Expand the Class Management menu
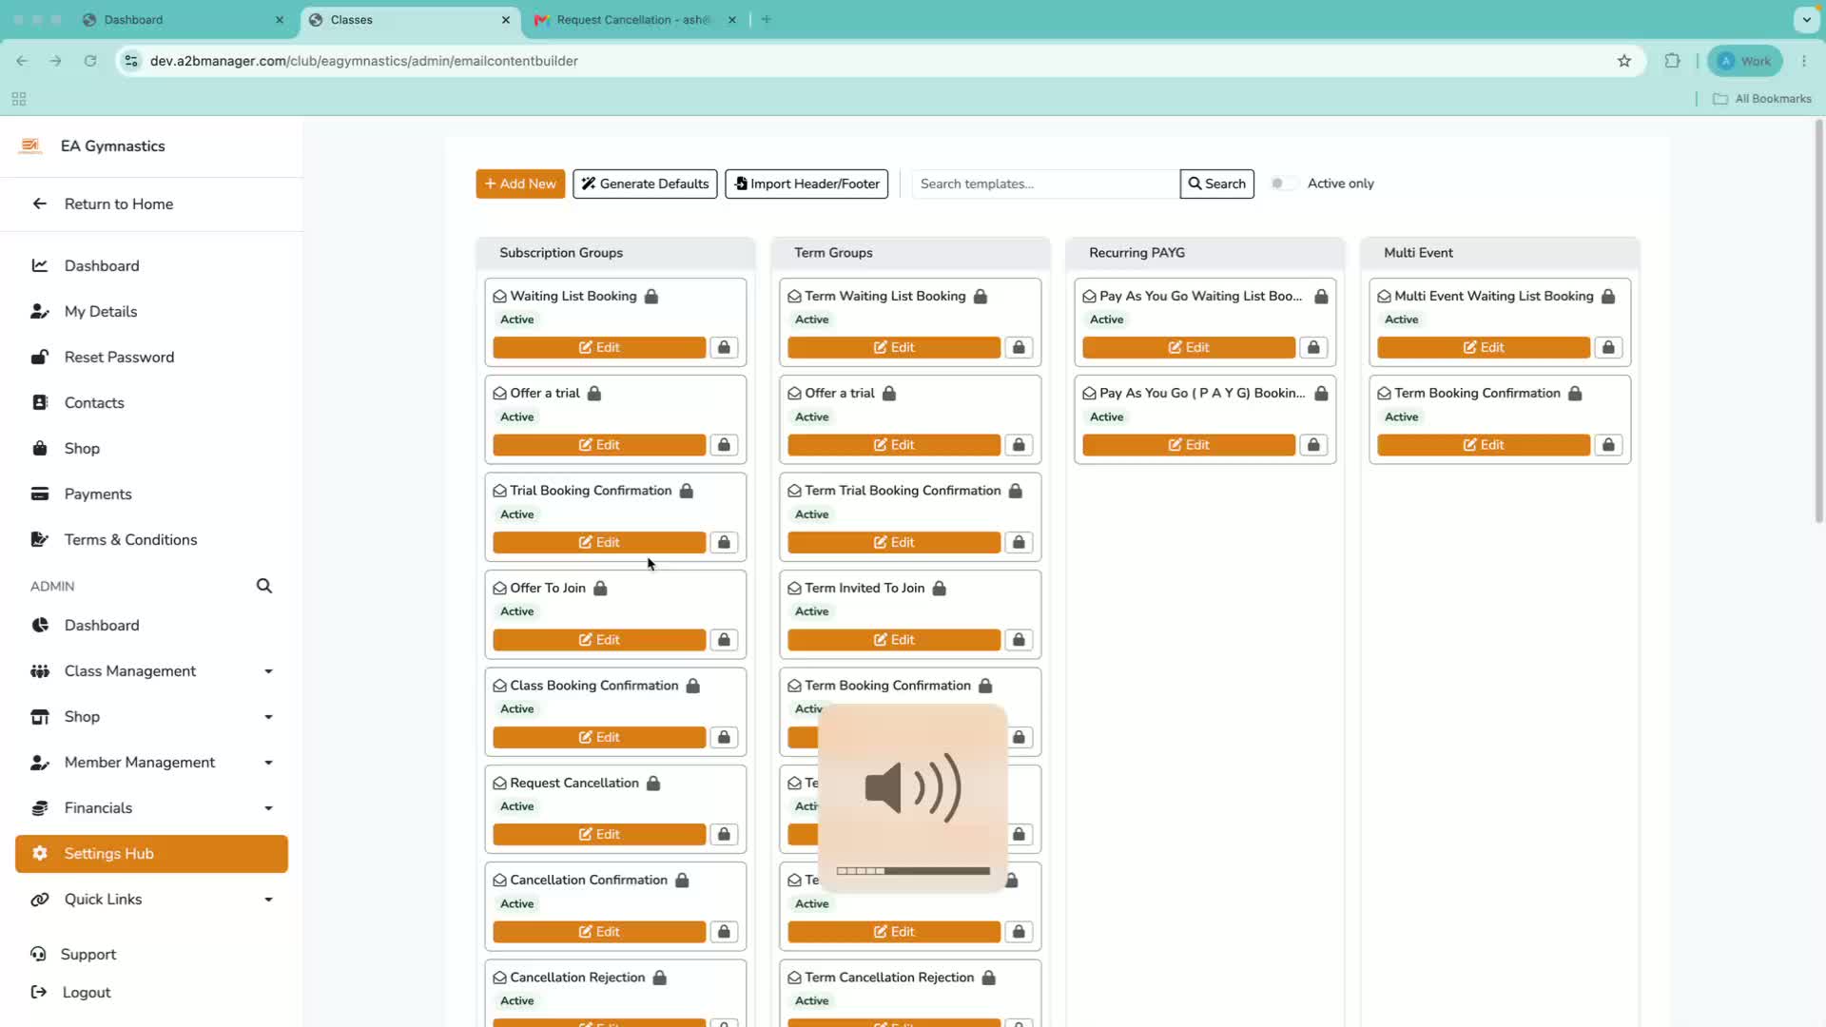 coord(152,671)
